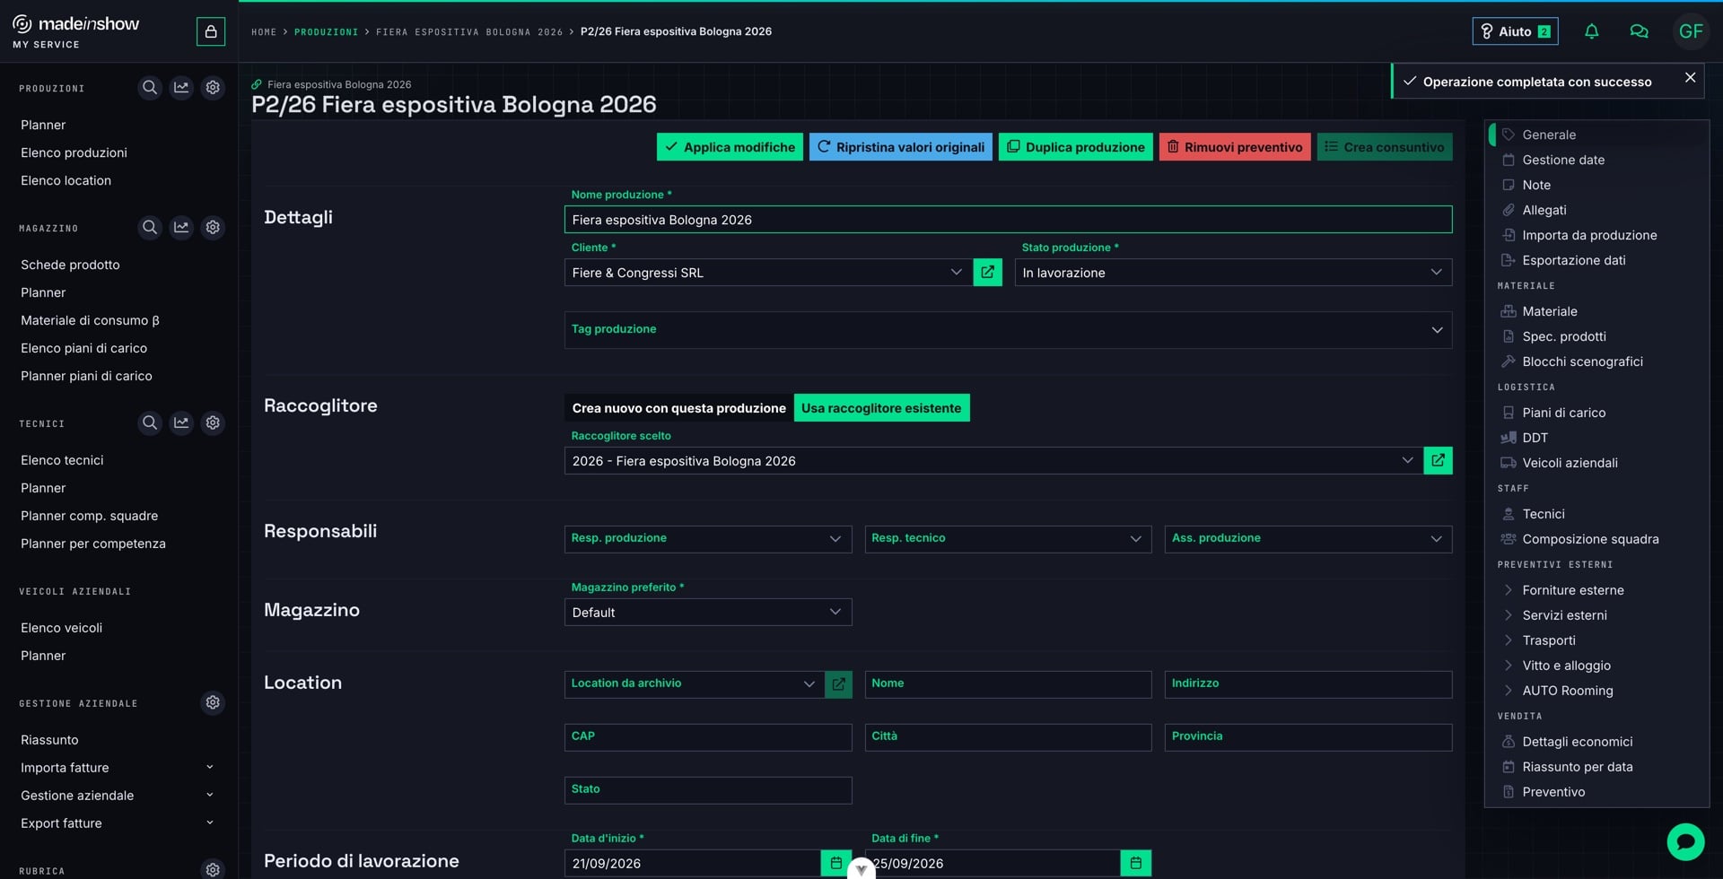Open the Magazzino preferito dropdown
Image resolution: width=1723 pixels, height=879 pixels.
[708, 613]
